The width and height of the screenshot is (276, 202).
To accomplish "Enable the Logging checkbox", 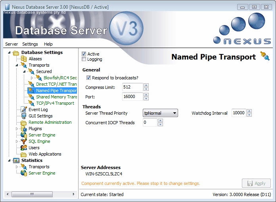I will click(x=84, y=59).
